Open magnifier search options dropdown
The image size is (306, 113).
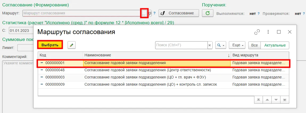point(221,45)
